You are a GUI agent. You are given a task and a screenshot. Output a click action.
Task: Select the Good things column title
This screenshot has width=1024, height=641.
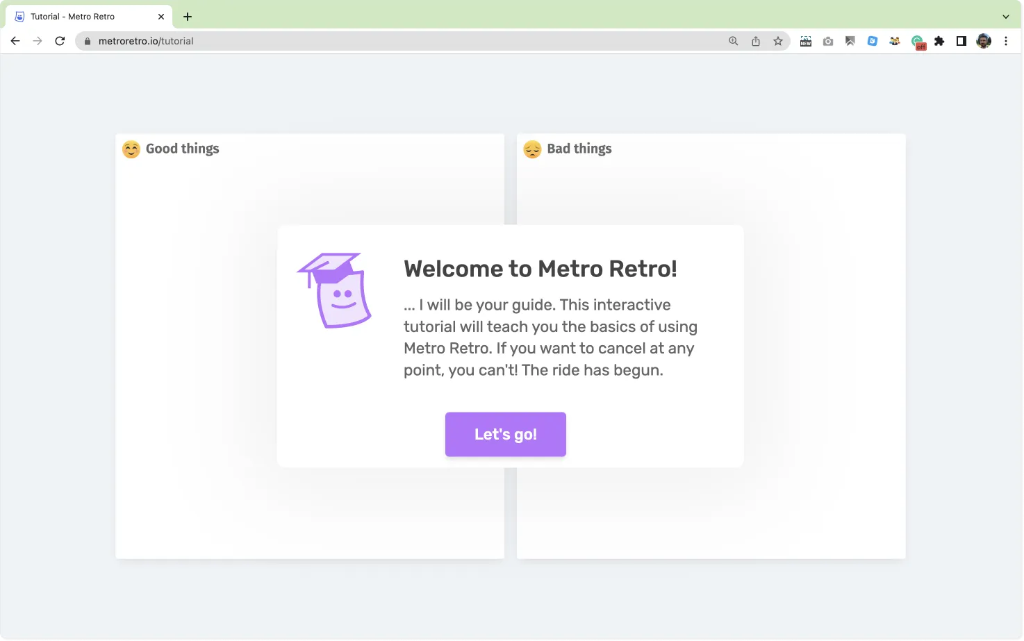coord(182,149)
